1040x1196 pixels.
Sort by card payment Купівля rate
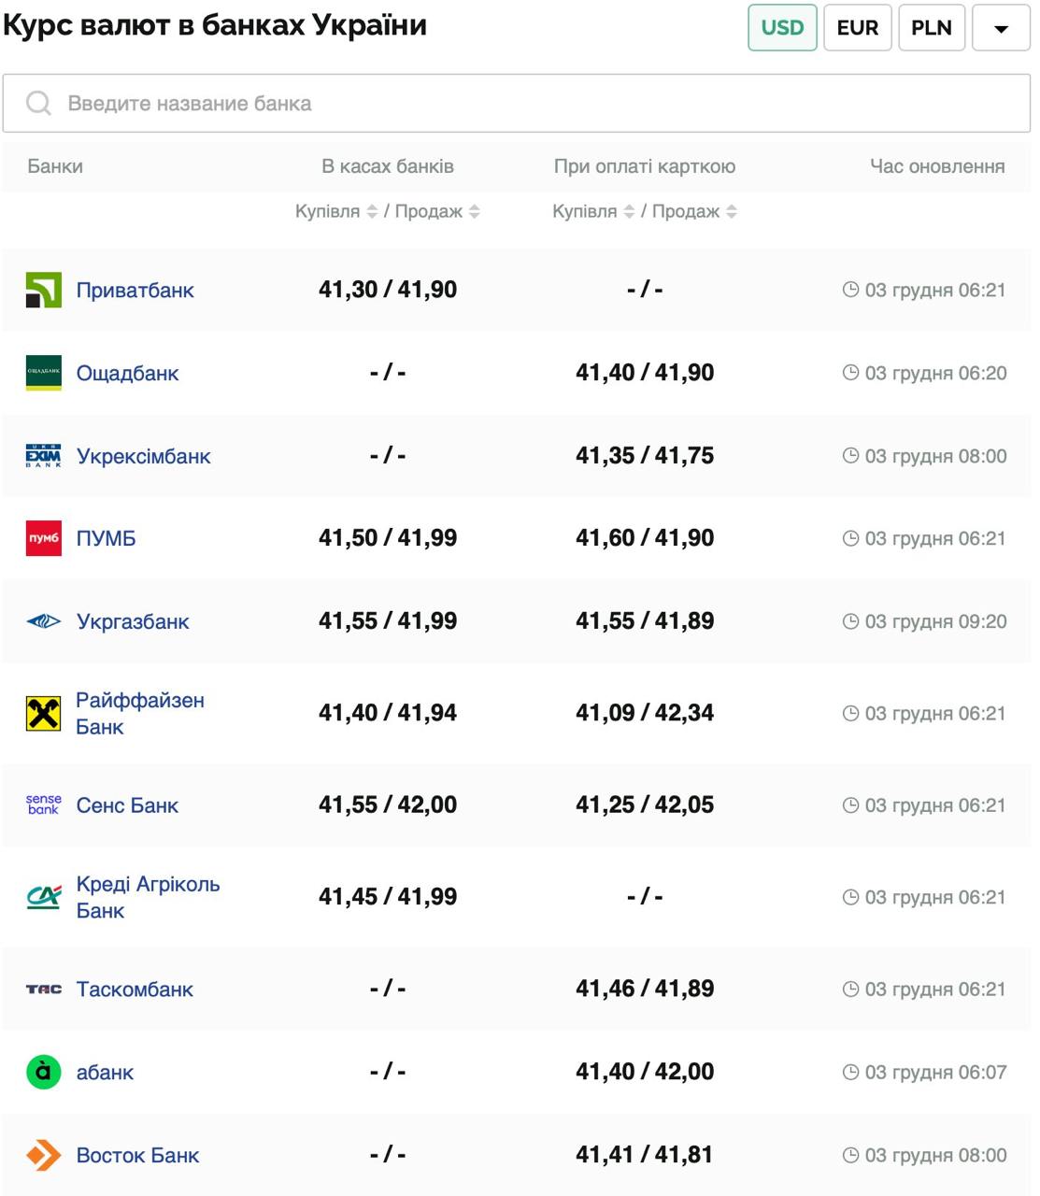click(x=629, y=212)
